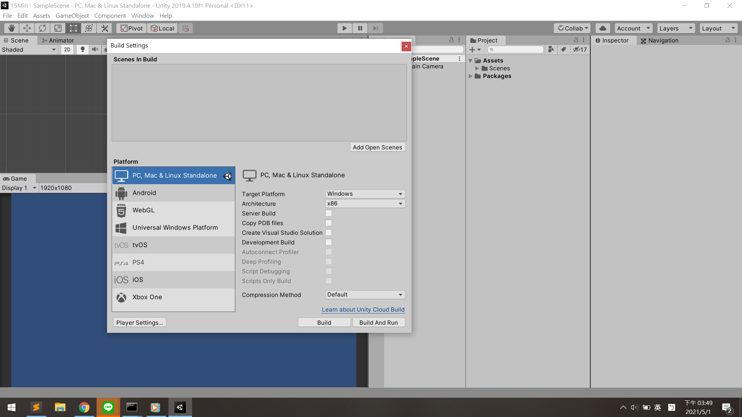Open Learn about Unity Cloud Build link
The image size is (742, 417).
(x=363, y=309)
